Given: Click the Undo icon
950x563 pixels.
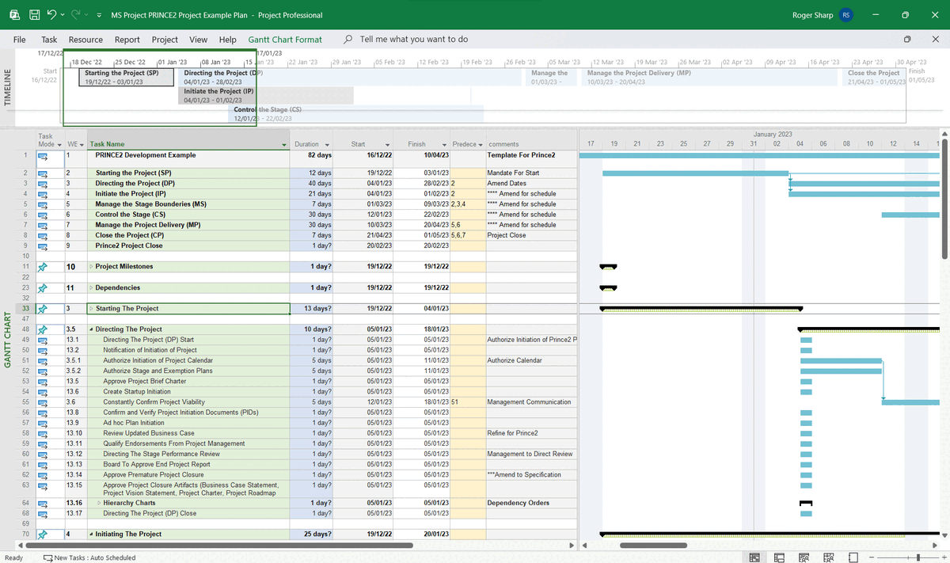Looking at the screenshot, I should click(51, 13).
